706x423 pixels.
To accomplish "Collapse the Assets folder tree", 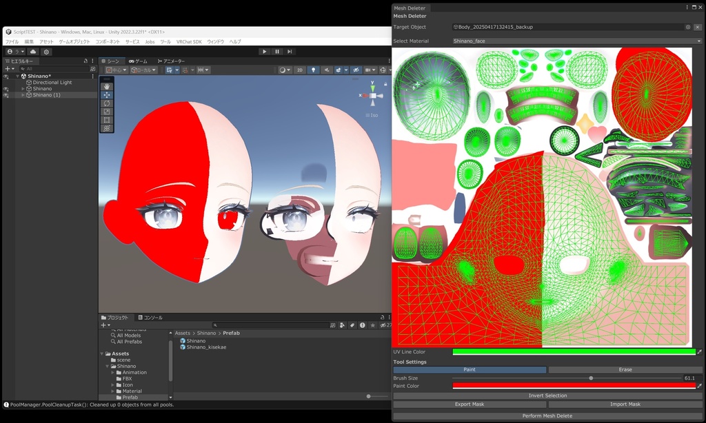I will click(102, 353).
